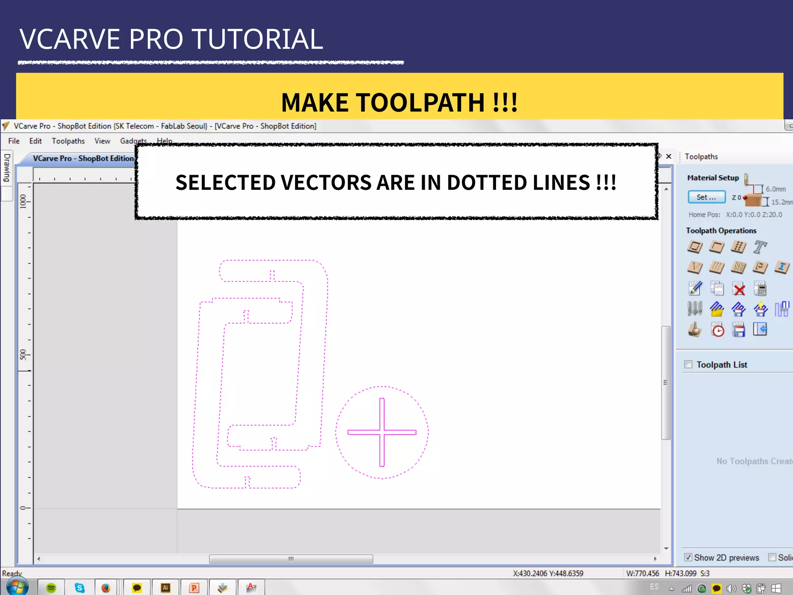Uncheck Show 2D previews
Viewport: 793px width, 595px height.
(x=688, y=557)
